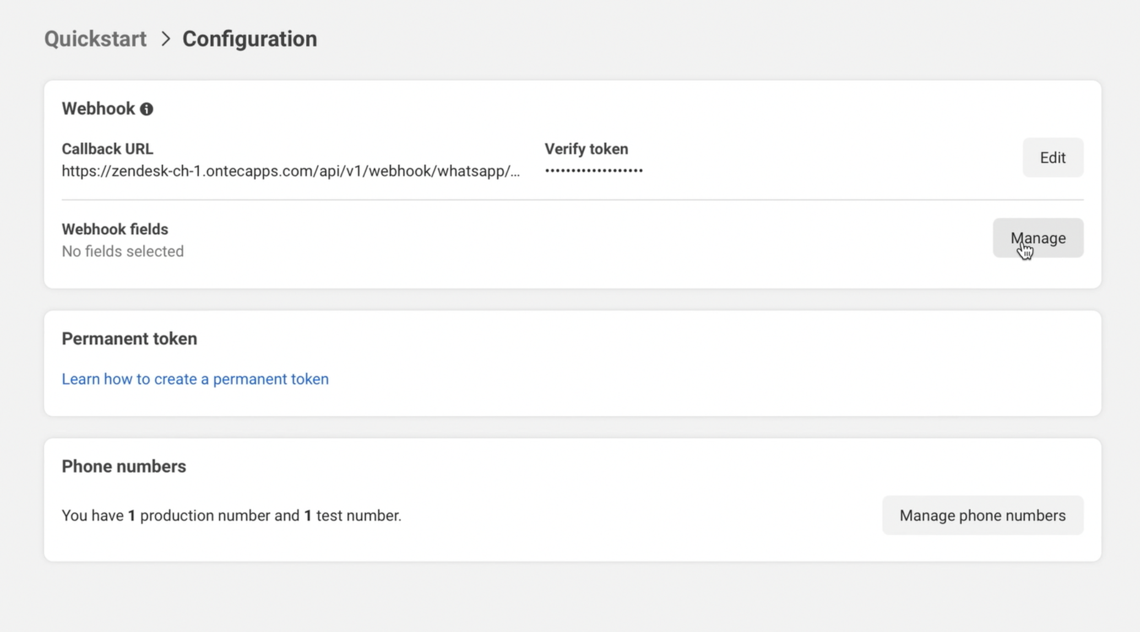
Task: Open Manage phone numbers
Action: click(982, 515)
